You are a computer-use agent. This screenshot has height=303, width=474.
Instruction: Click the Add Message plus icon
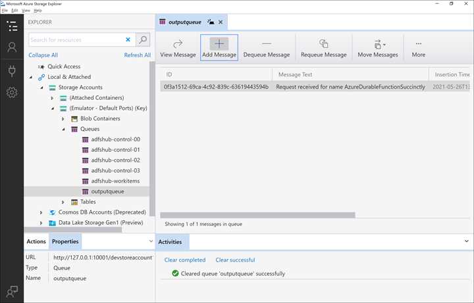pyautogui.click(x=219, y=44)
